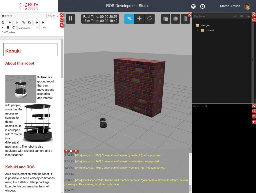Open the cell type Markdown dropdown
Image resolution: width=256 pixels, height=193 pixels.
click(x=29, y=28)
